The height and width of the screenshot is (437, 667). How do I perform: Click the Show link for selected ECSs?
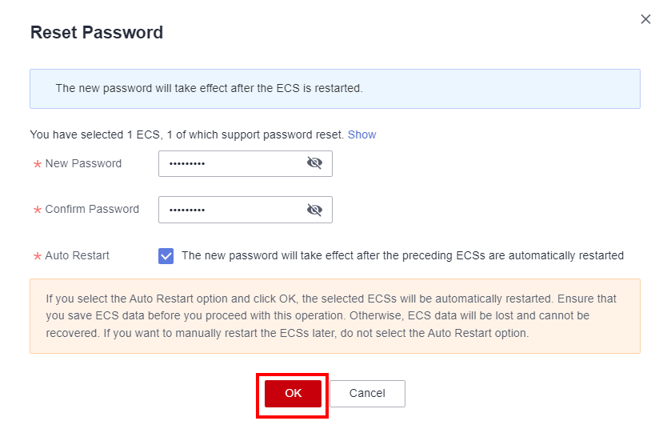click(x=361, y=134)
